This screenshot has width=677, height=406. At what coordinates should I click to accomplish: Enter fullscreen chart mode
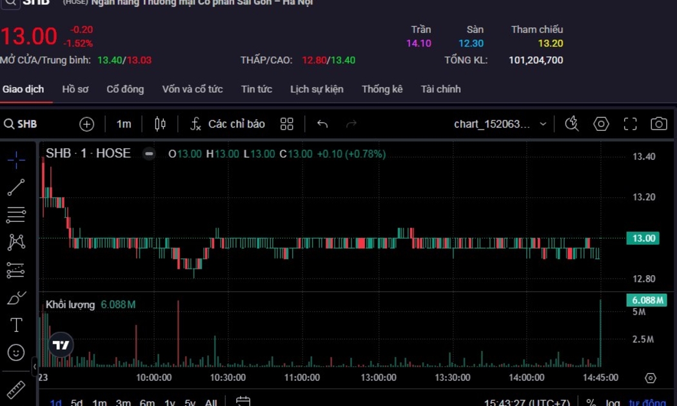pyautogui.click(x=630, y=124)
